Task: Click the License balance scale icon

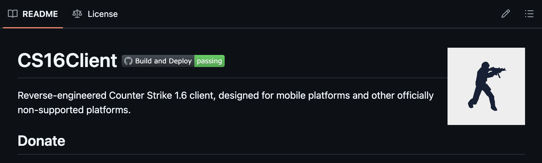Action: [77, 14]
